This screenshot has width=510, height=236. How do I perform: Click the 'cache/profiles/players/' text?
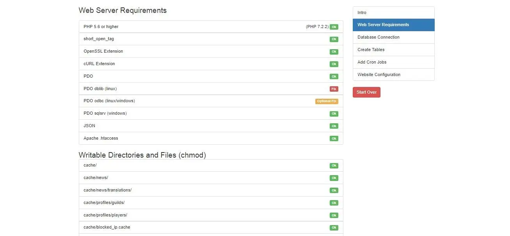pos(105,215)
